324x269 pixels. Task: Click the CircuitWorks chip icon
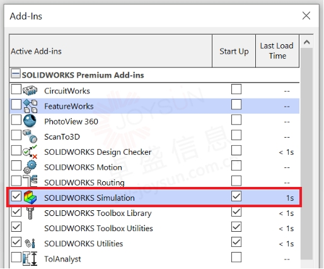(x=30, y=90)
